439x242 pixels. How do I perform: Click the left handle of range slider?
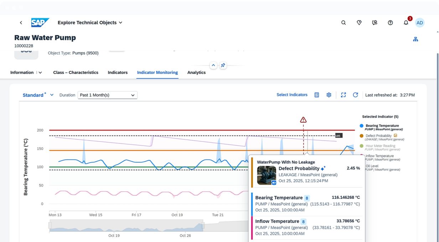coord(50,226)
